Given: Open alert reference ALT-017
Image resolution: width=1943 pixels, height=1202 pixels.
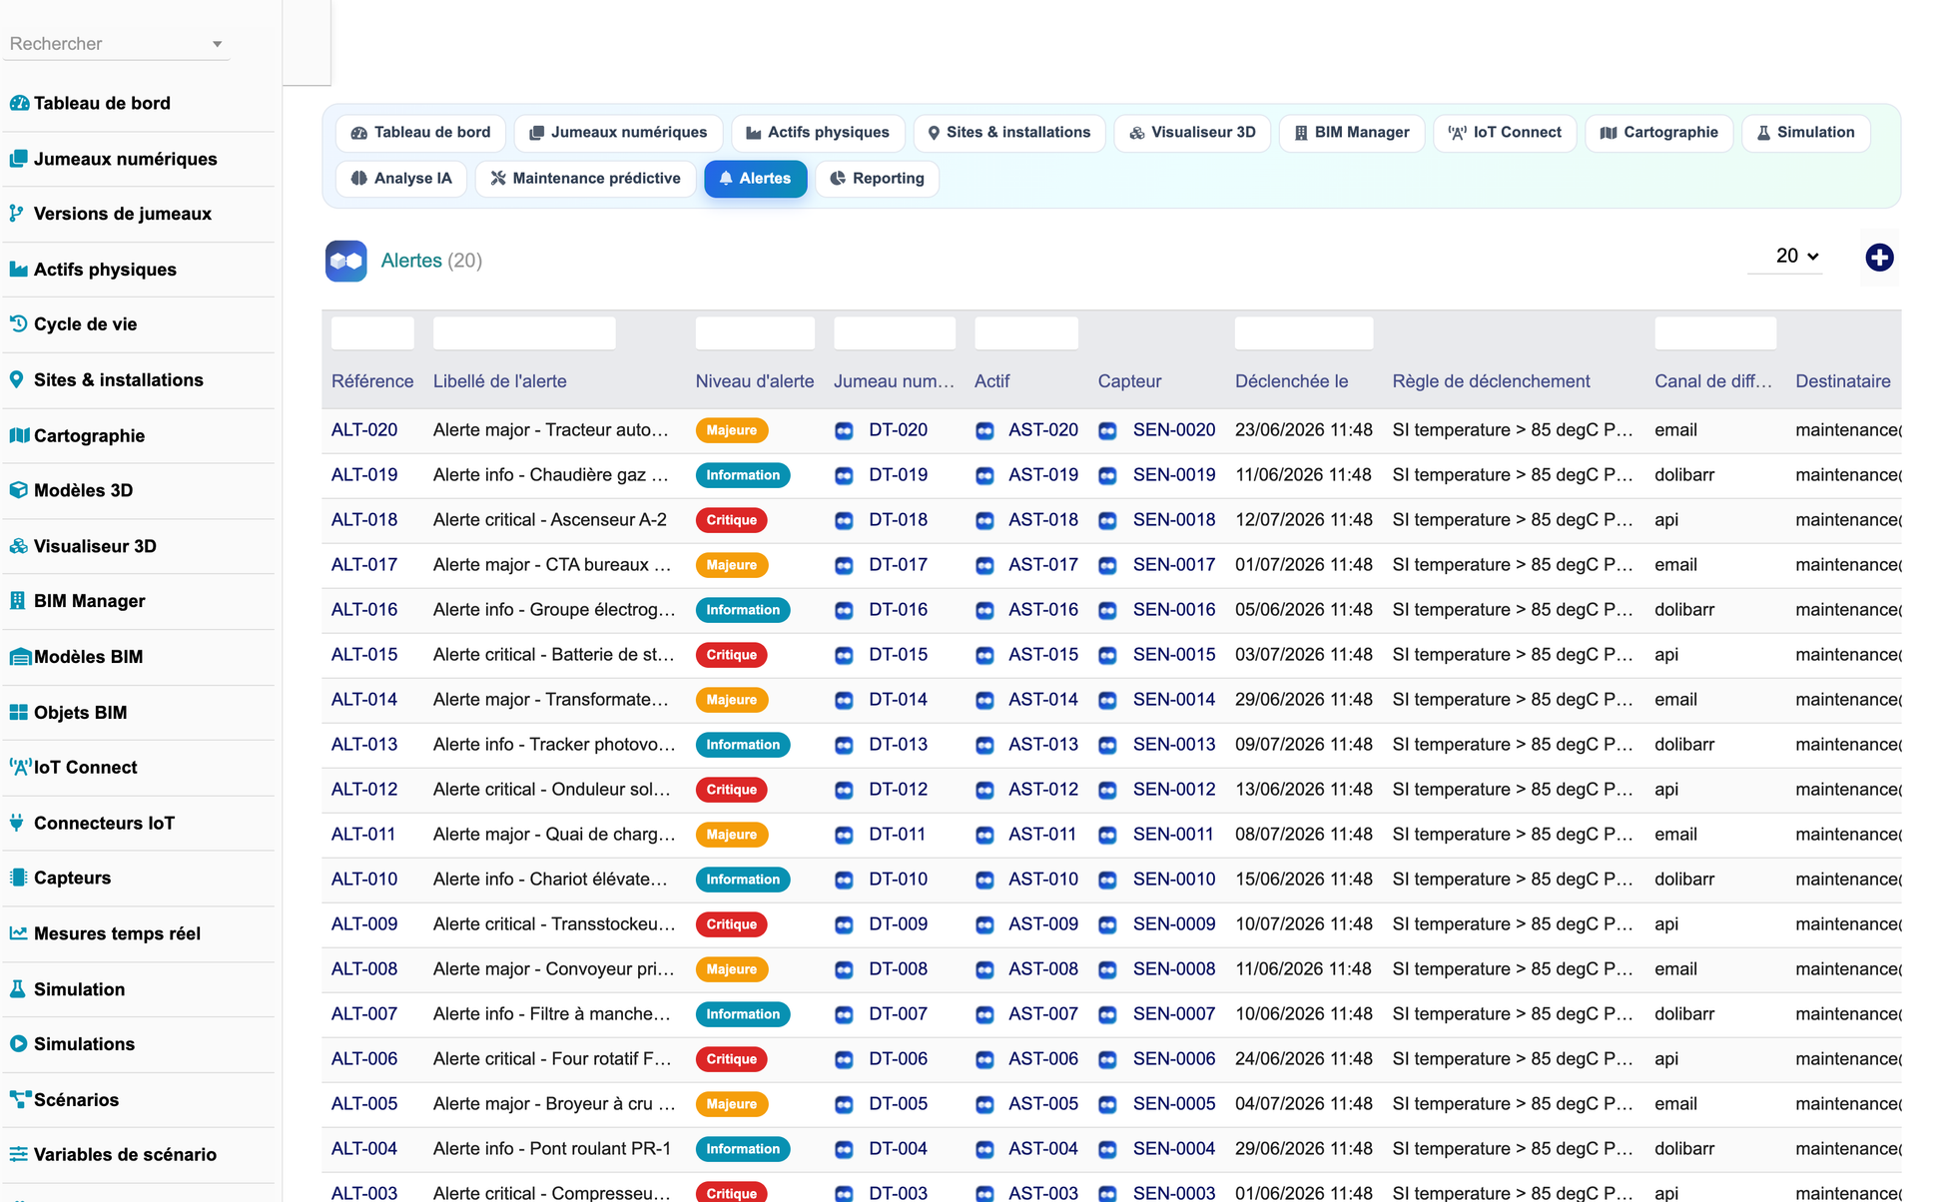Looking at the screenshot, I should click(364, 565).
